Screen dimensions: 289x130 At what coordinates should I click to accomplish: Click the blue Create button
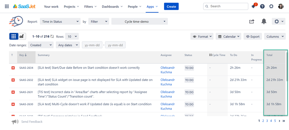[171, 7]
